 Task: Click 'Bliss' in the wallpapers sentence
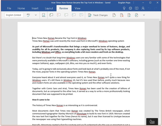(72, 63)
